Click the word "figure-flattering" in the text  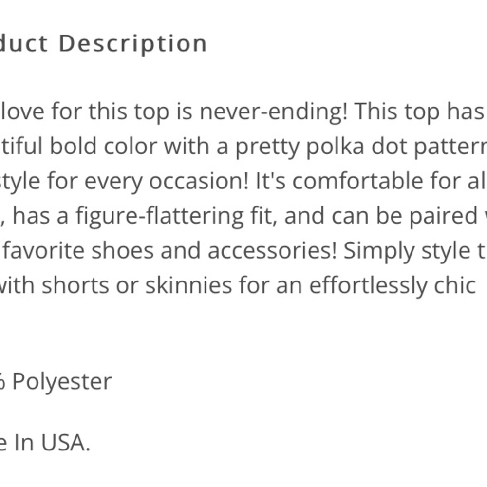(158, 216)
